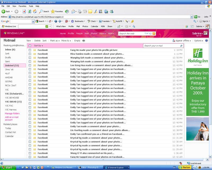The image size is (212, 170).
Task: Select the checkbox for the Emily Tan made a comment email
Action: [x=30, y=126]
